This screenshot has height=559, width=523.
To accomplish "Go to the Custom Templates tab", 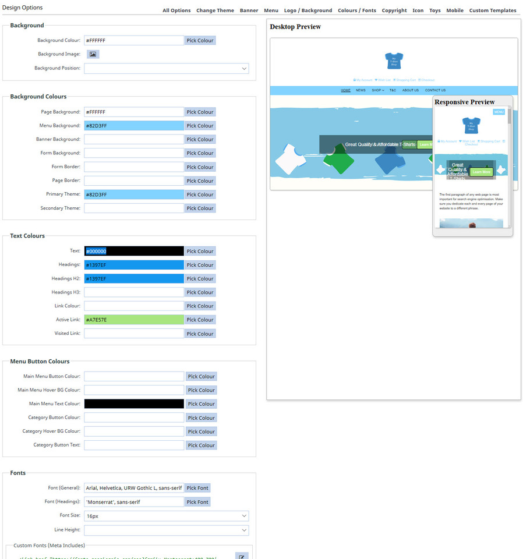I will 492,10.
